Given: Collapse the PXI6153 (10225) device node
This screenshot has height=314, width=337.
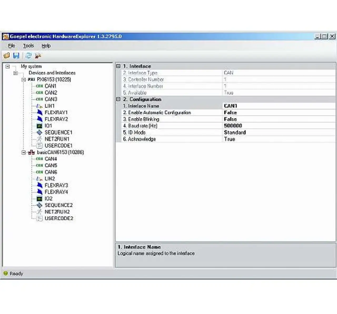Looking at the screenshot, I should (x=23, y=80).
